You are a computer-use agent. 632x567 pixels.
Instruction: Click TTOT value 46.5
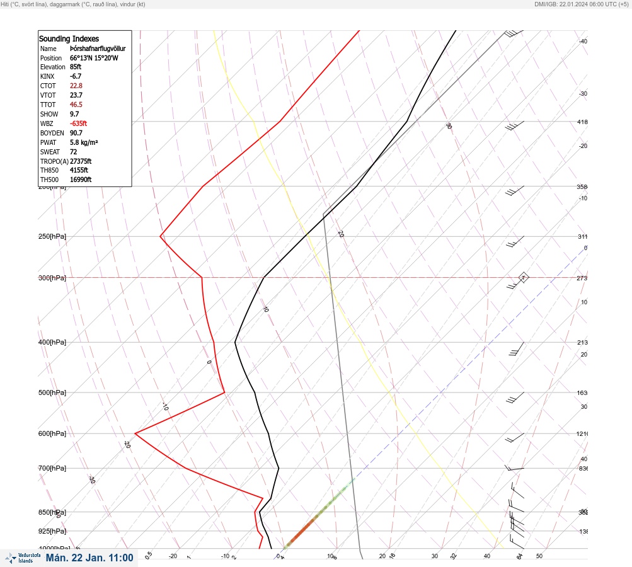tap(76, 105)
